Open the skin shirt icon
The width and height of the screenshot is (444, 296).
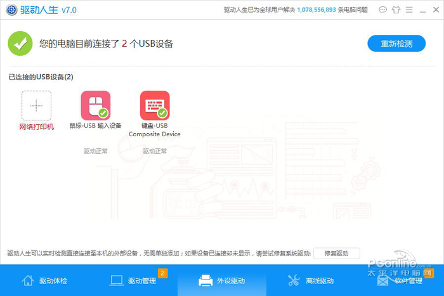[396, 10]
